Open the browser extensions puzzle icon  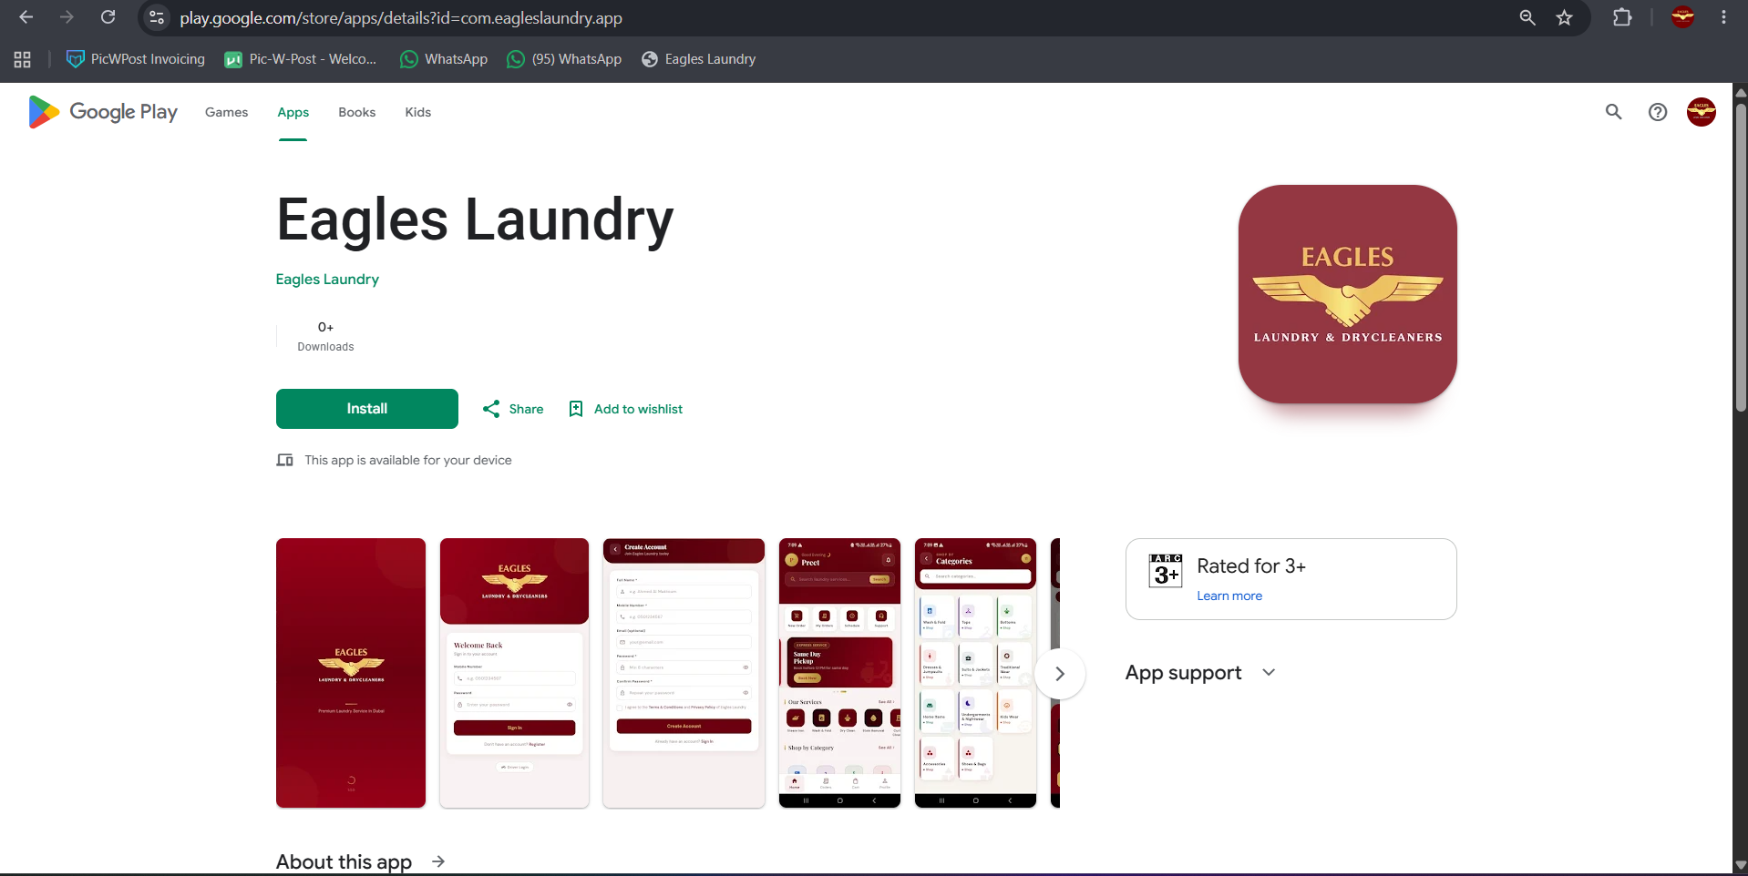pos(1622,17)
